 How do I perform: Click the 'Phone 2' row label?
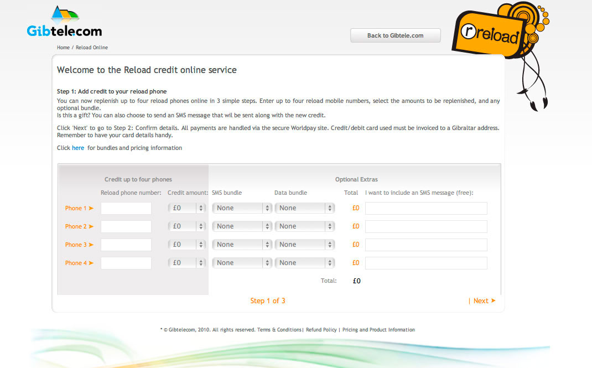[79, 226]
